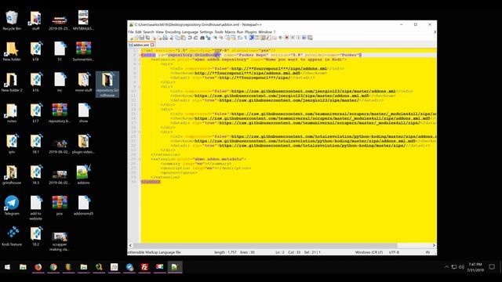Click the New file toolbar icon in Notepad++
Viewport: 502px width, 282px height.
point(131,38)
